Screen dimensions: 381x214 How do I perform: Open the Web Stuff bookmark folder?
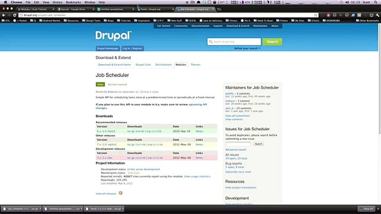coord(174,21)
